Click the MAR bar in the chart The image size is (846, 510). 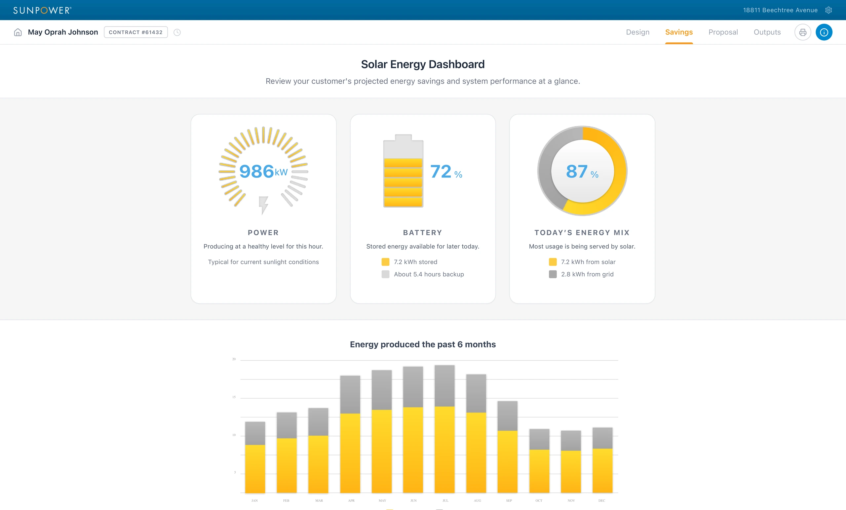point(318,451)
